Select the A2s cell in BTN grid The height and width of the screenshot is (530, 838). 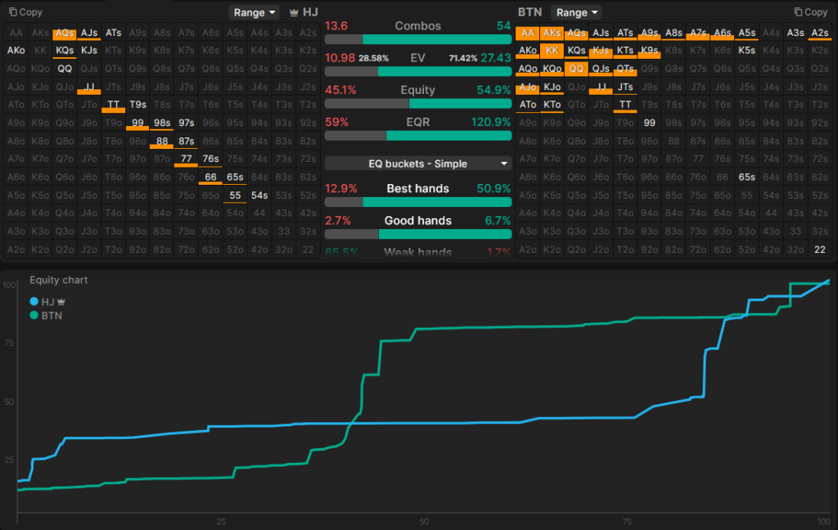pos(820,33)
